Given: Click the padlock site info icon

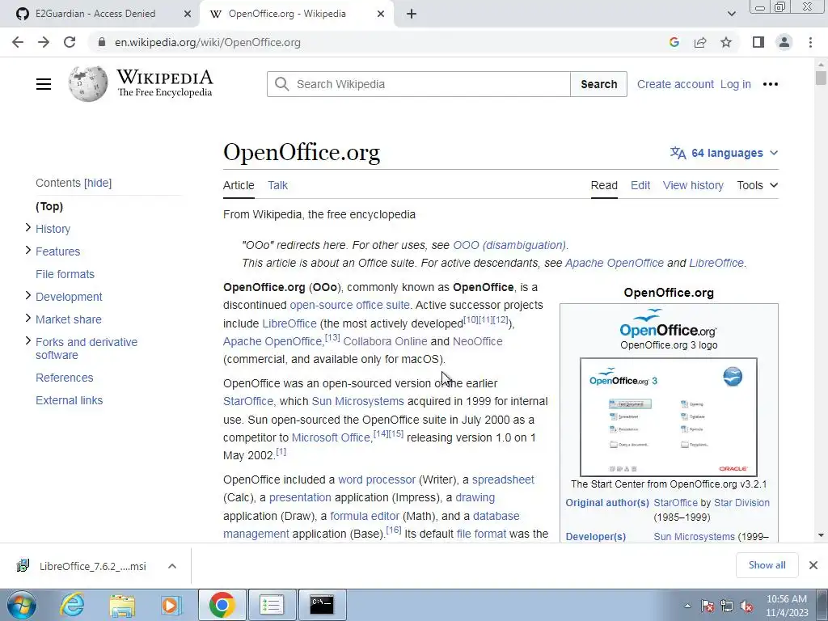Looking at the screenshot, I should 102,42.
